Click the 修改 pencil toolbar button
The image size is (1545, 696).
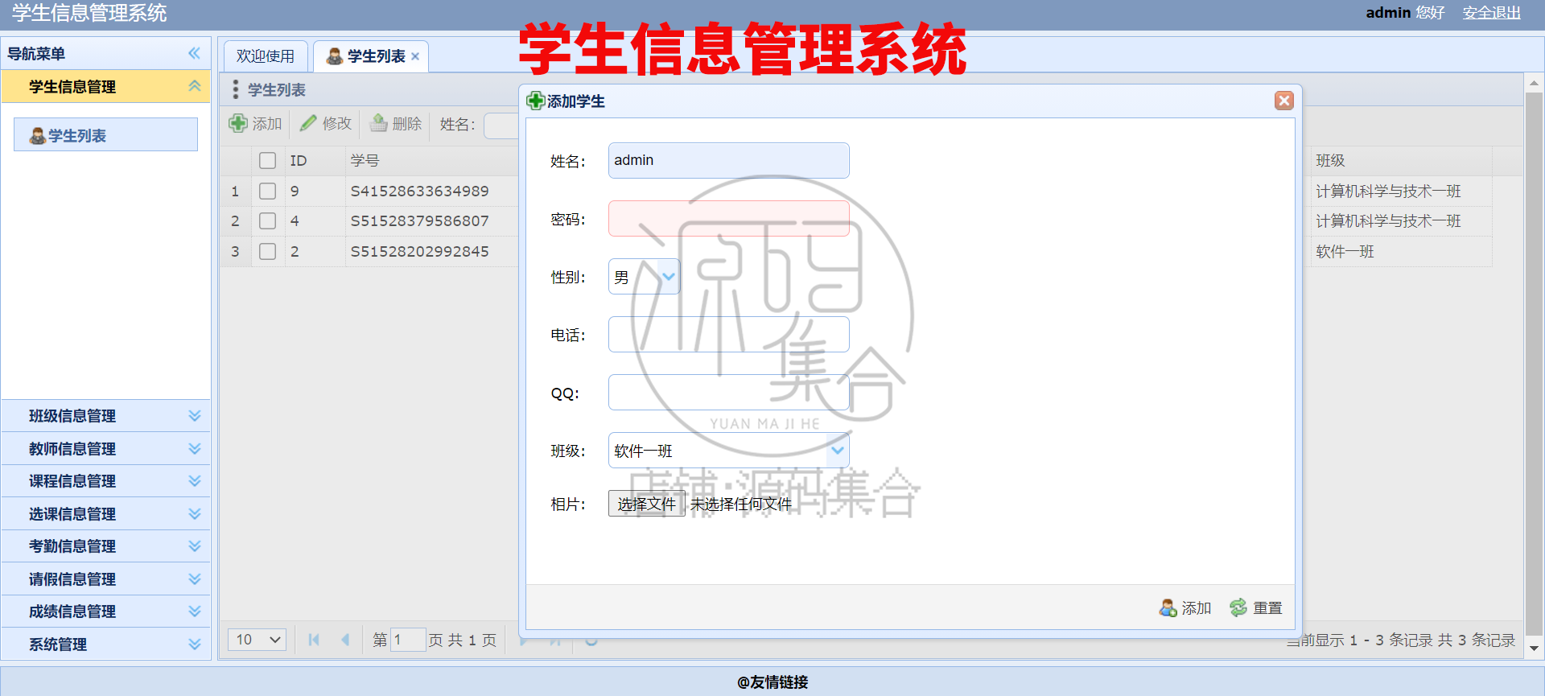click(326, 124)
